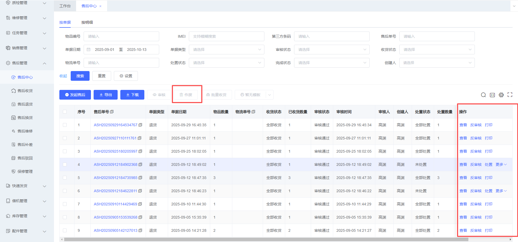Image resolution: width=518 pixels, height=242 pixels.
Task: Check the select-all checkbox in table header
Action: click(65, 112)
